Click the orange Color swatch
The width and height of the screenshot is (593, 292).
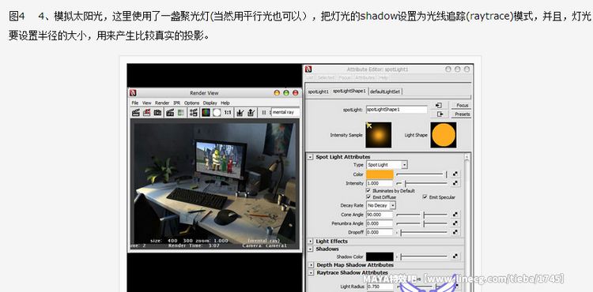point(380,174)
